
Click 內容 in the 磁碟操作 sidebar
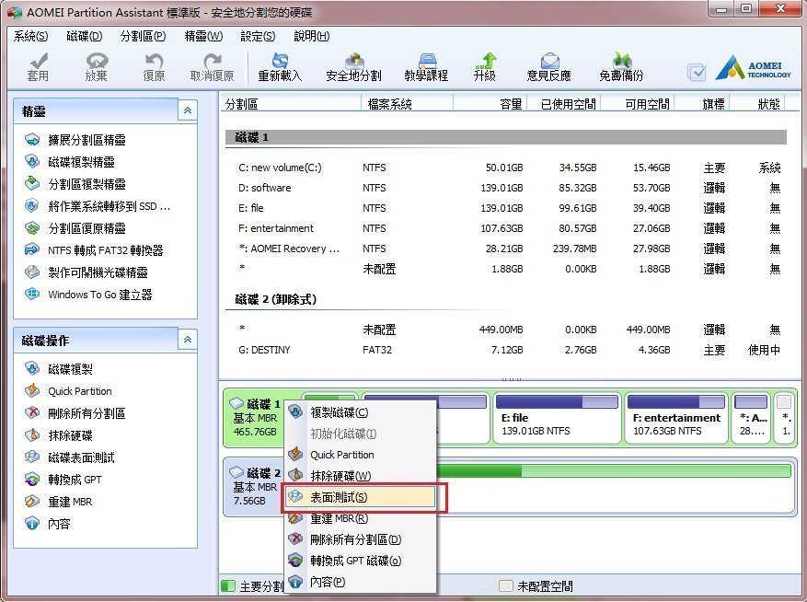pos(47,524)
